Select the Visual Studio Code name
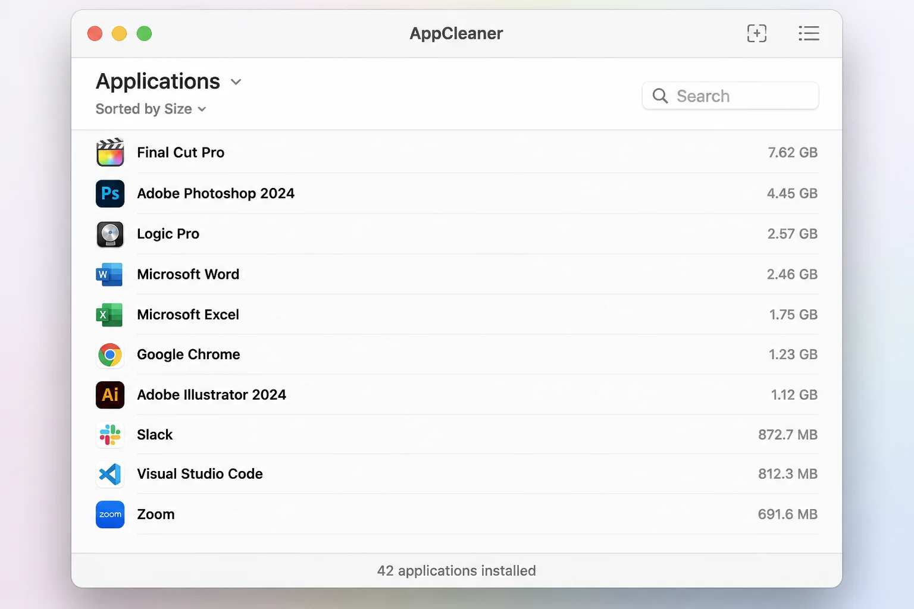Viewport: 914px width, 609px height. point(200,474)
